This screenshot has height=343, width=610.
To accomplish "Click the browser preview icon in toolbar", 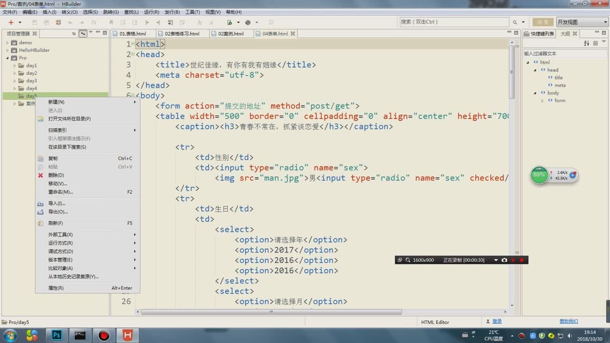I will point(230,22).
